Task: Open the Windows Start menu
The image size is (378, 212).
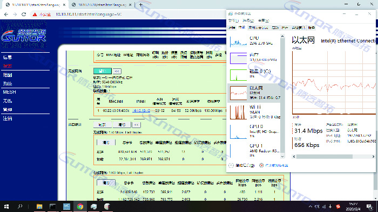Action: (x=6, y=207)
